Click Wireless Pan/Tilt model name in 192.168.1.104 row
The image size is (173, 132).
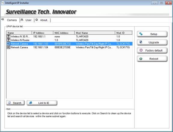pos(94,47)
